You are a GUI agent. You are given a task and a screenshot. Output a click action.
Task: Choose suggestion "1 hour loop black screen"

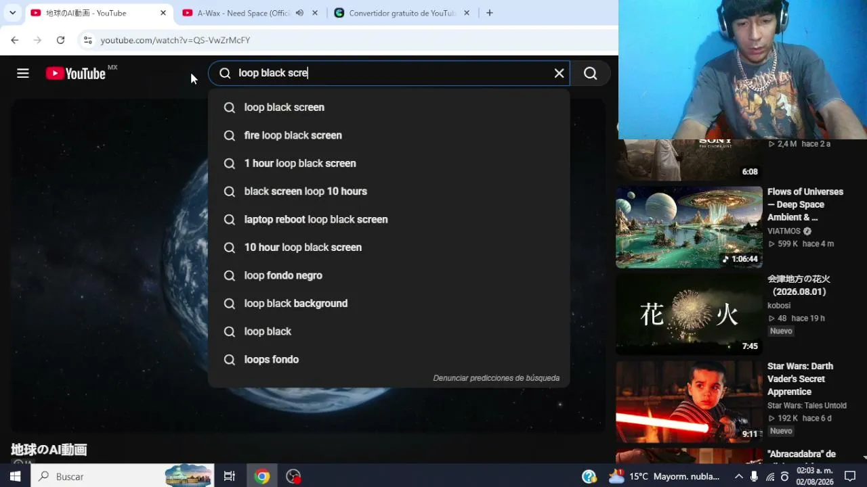point(389,164)
